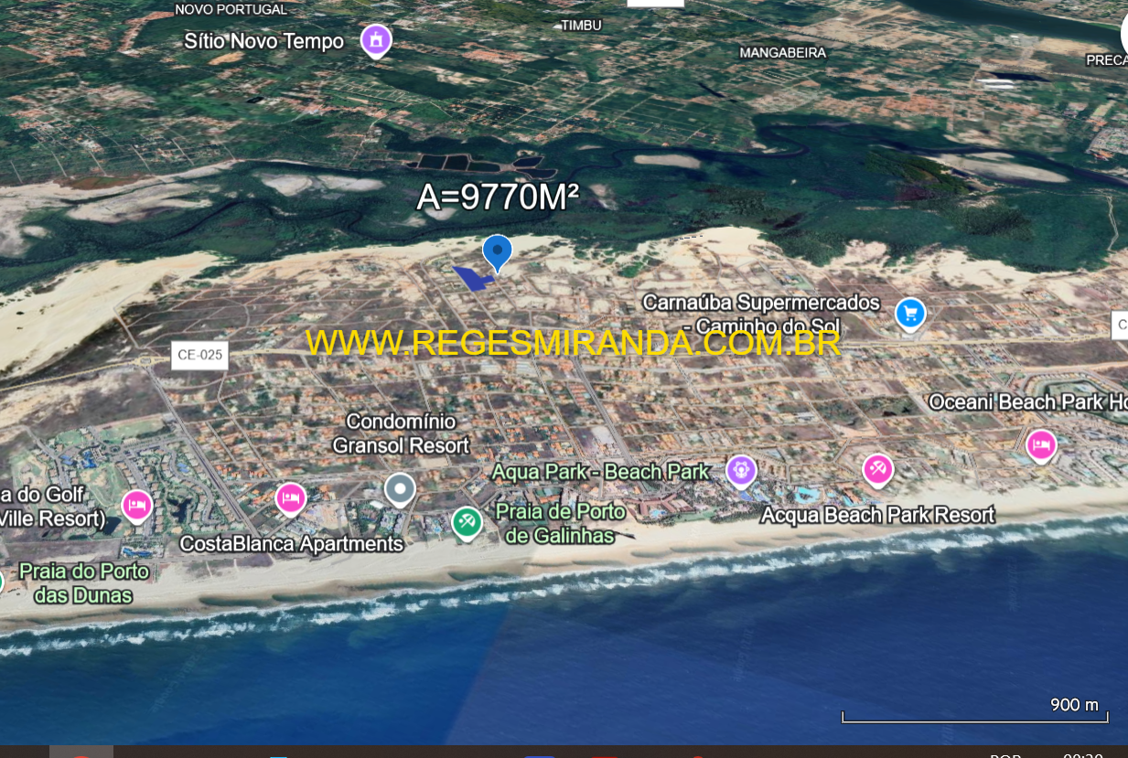The height and width of the screenshot is (758, 1128).
Task: Select the blue highlighted land plot polygon
Action: point(473,278)
